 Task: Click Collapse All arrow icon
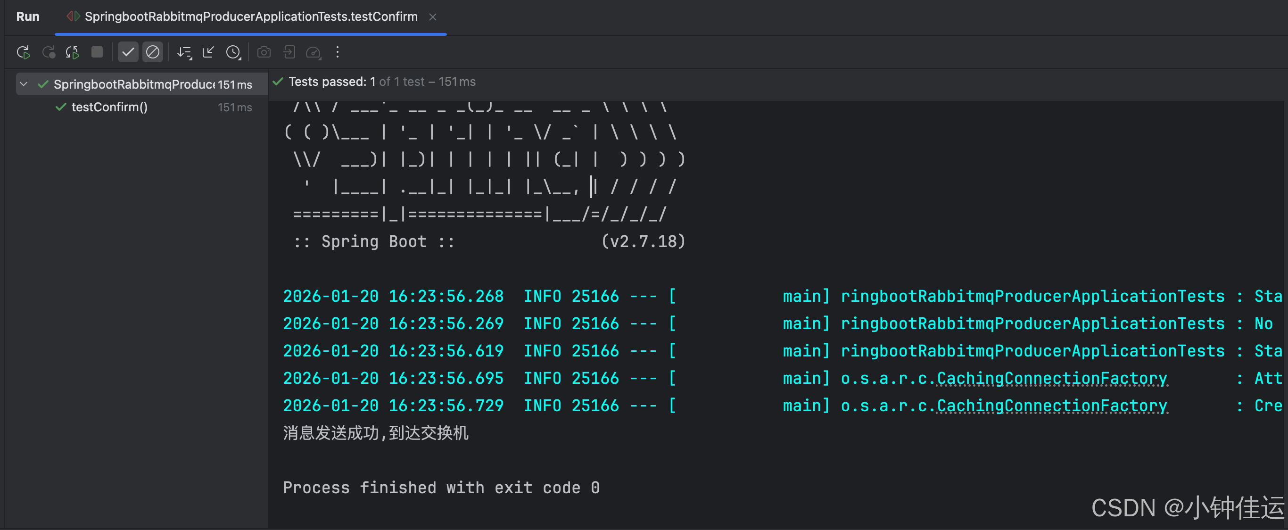click(208, 52)
